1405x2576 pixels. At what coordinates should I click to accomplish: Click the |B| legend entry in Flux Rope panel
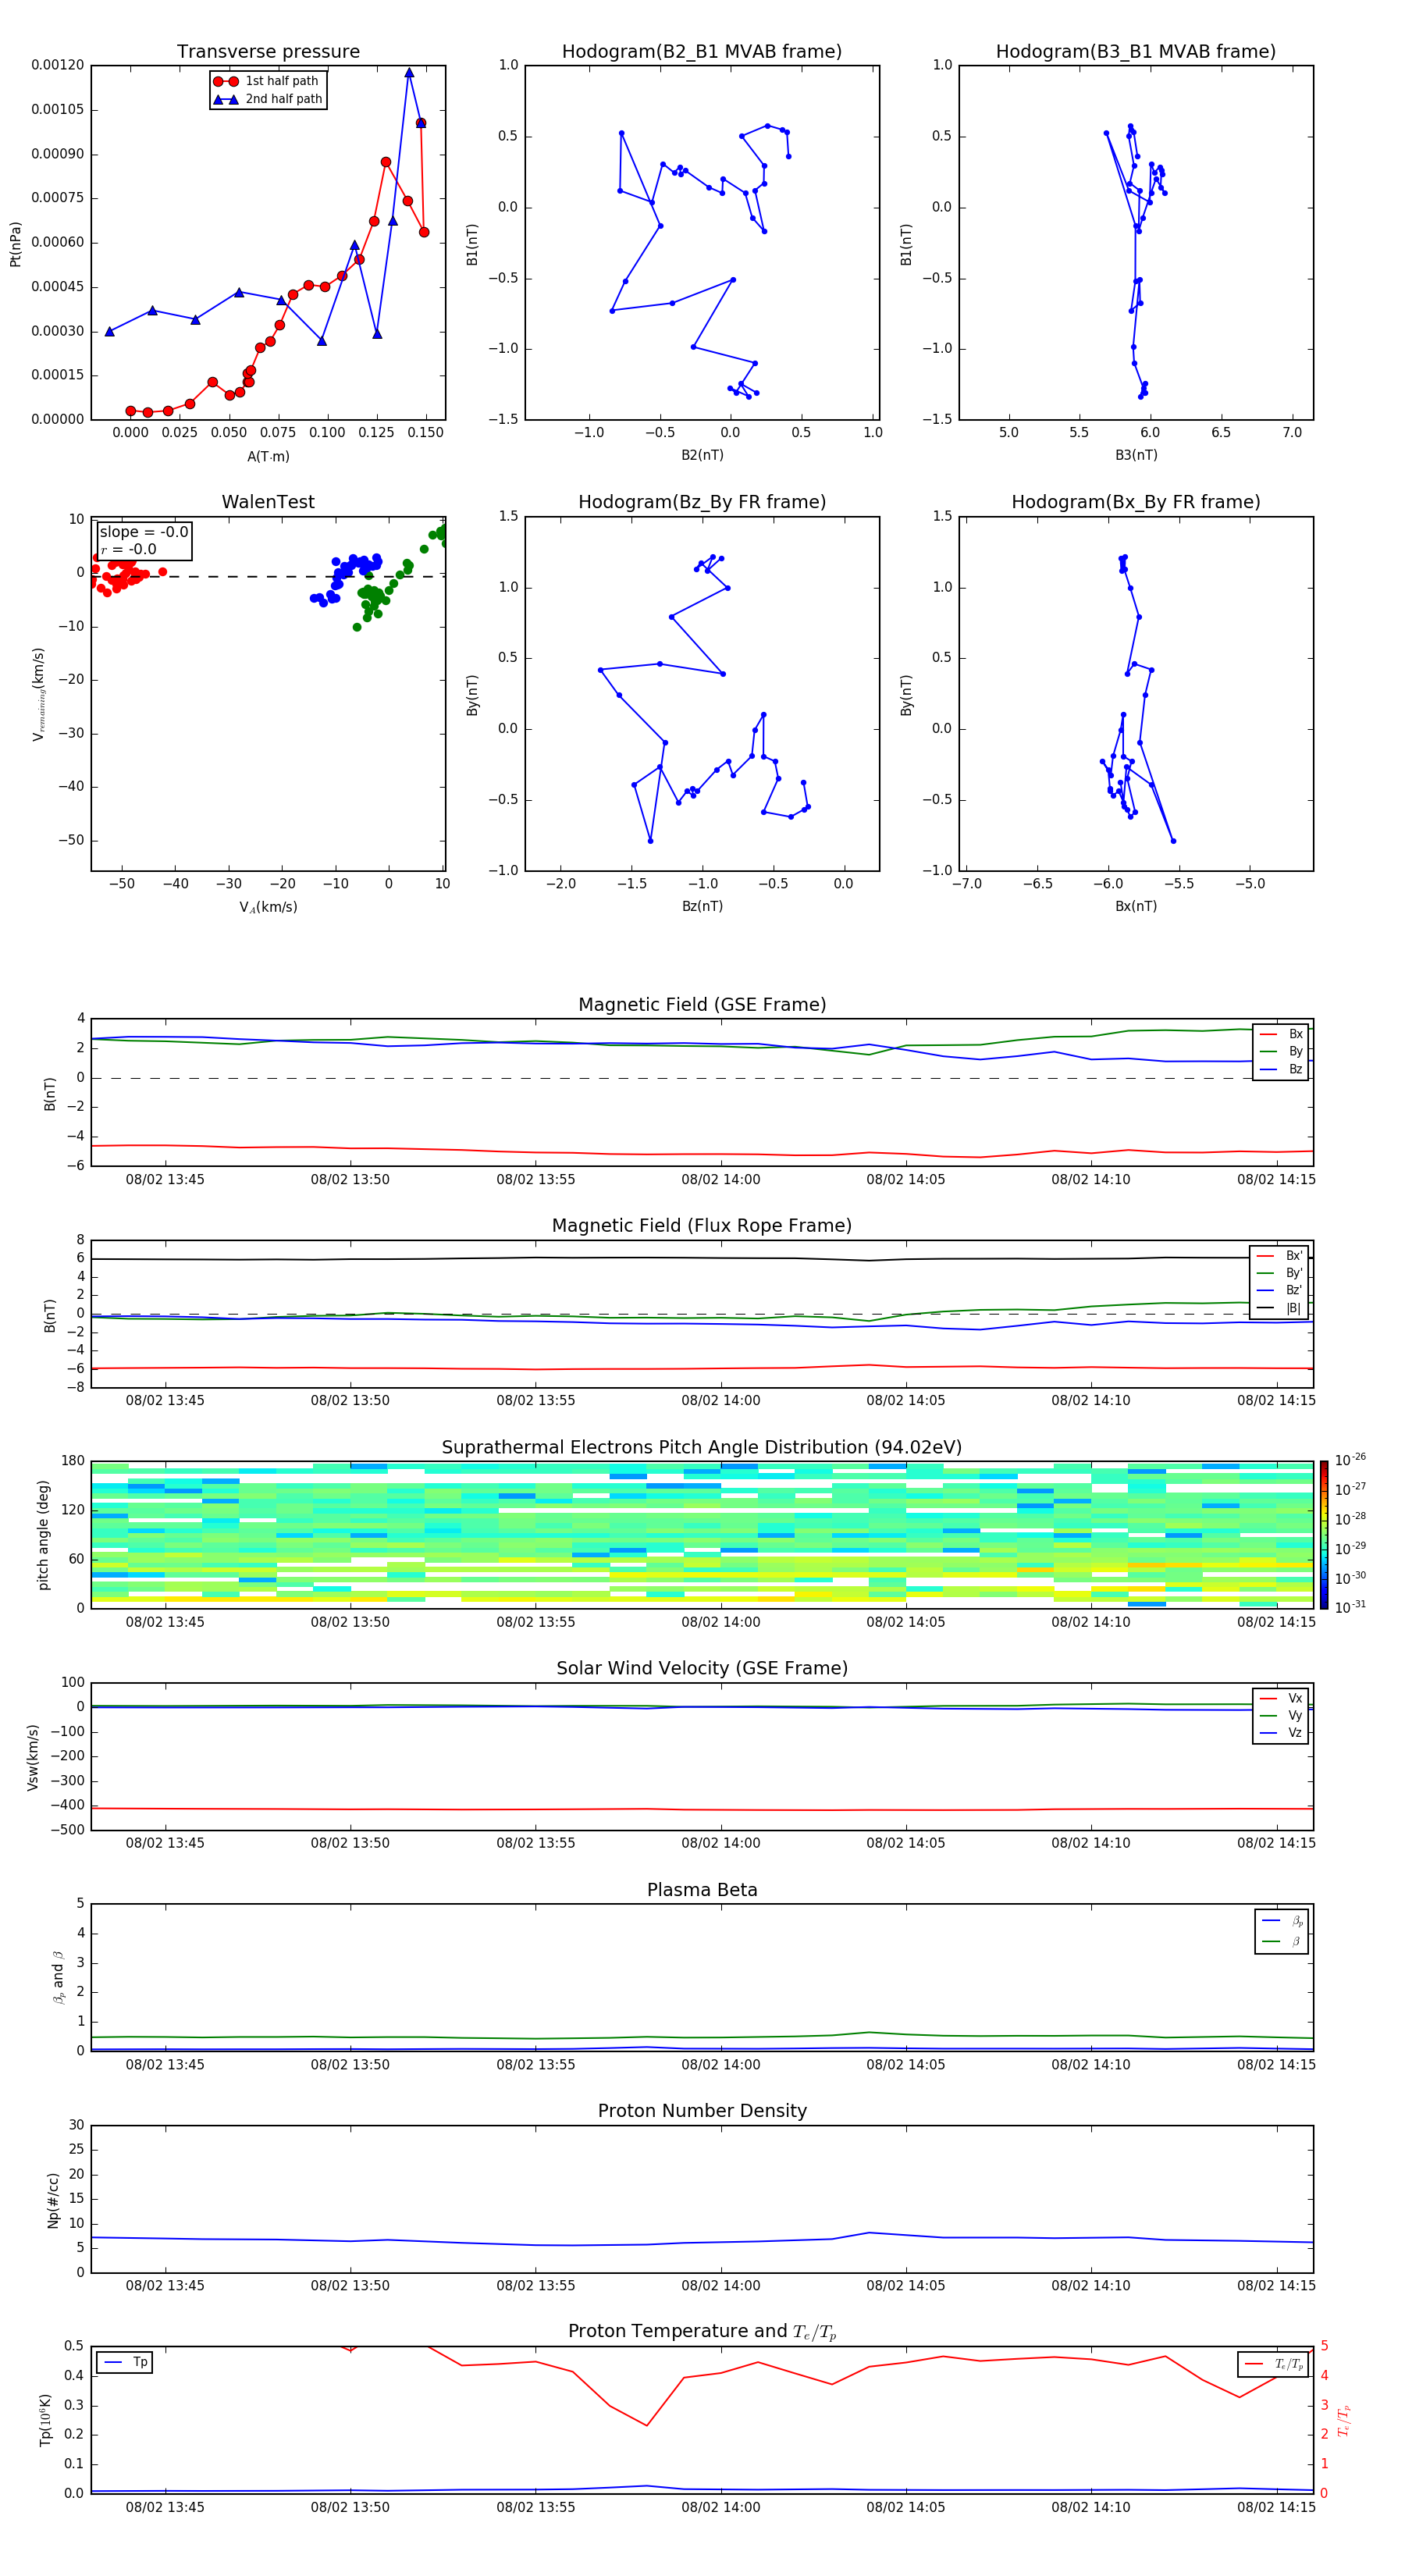click(x=1279, y=1308)
